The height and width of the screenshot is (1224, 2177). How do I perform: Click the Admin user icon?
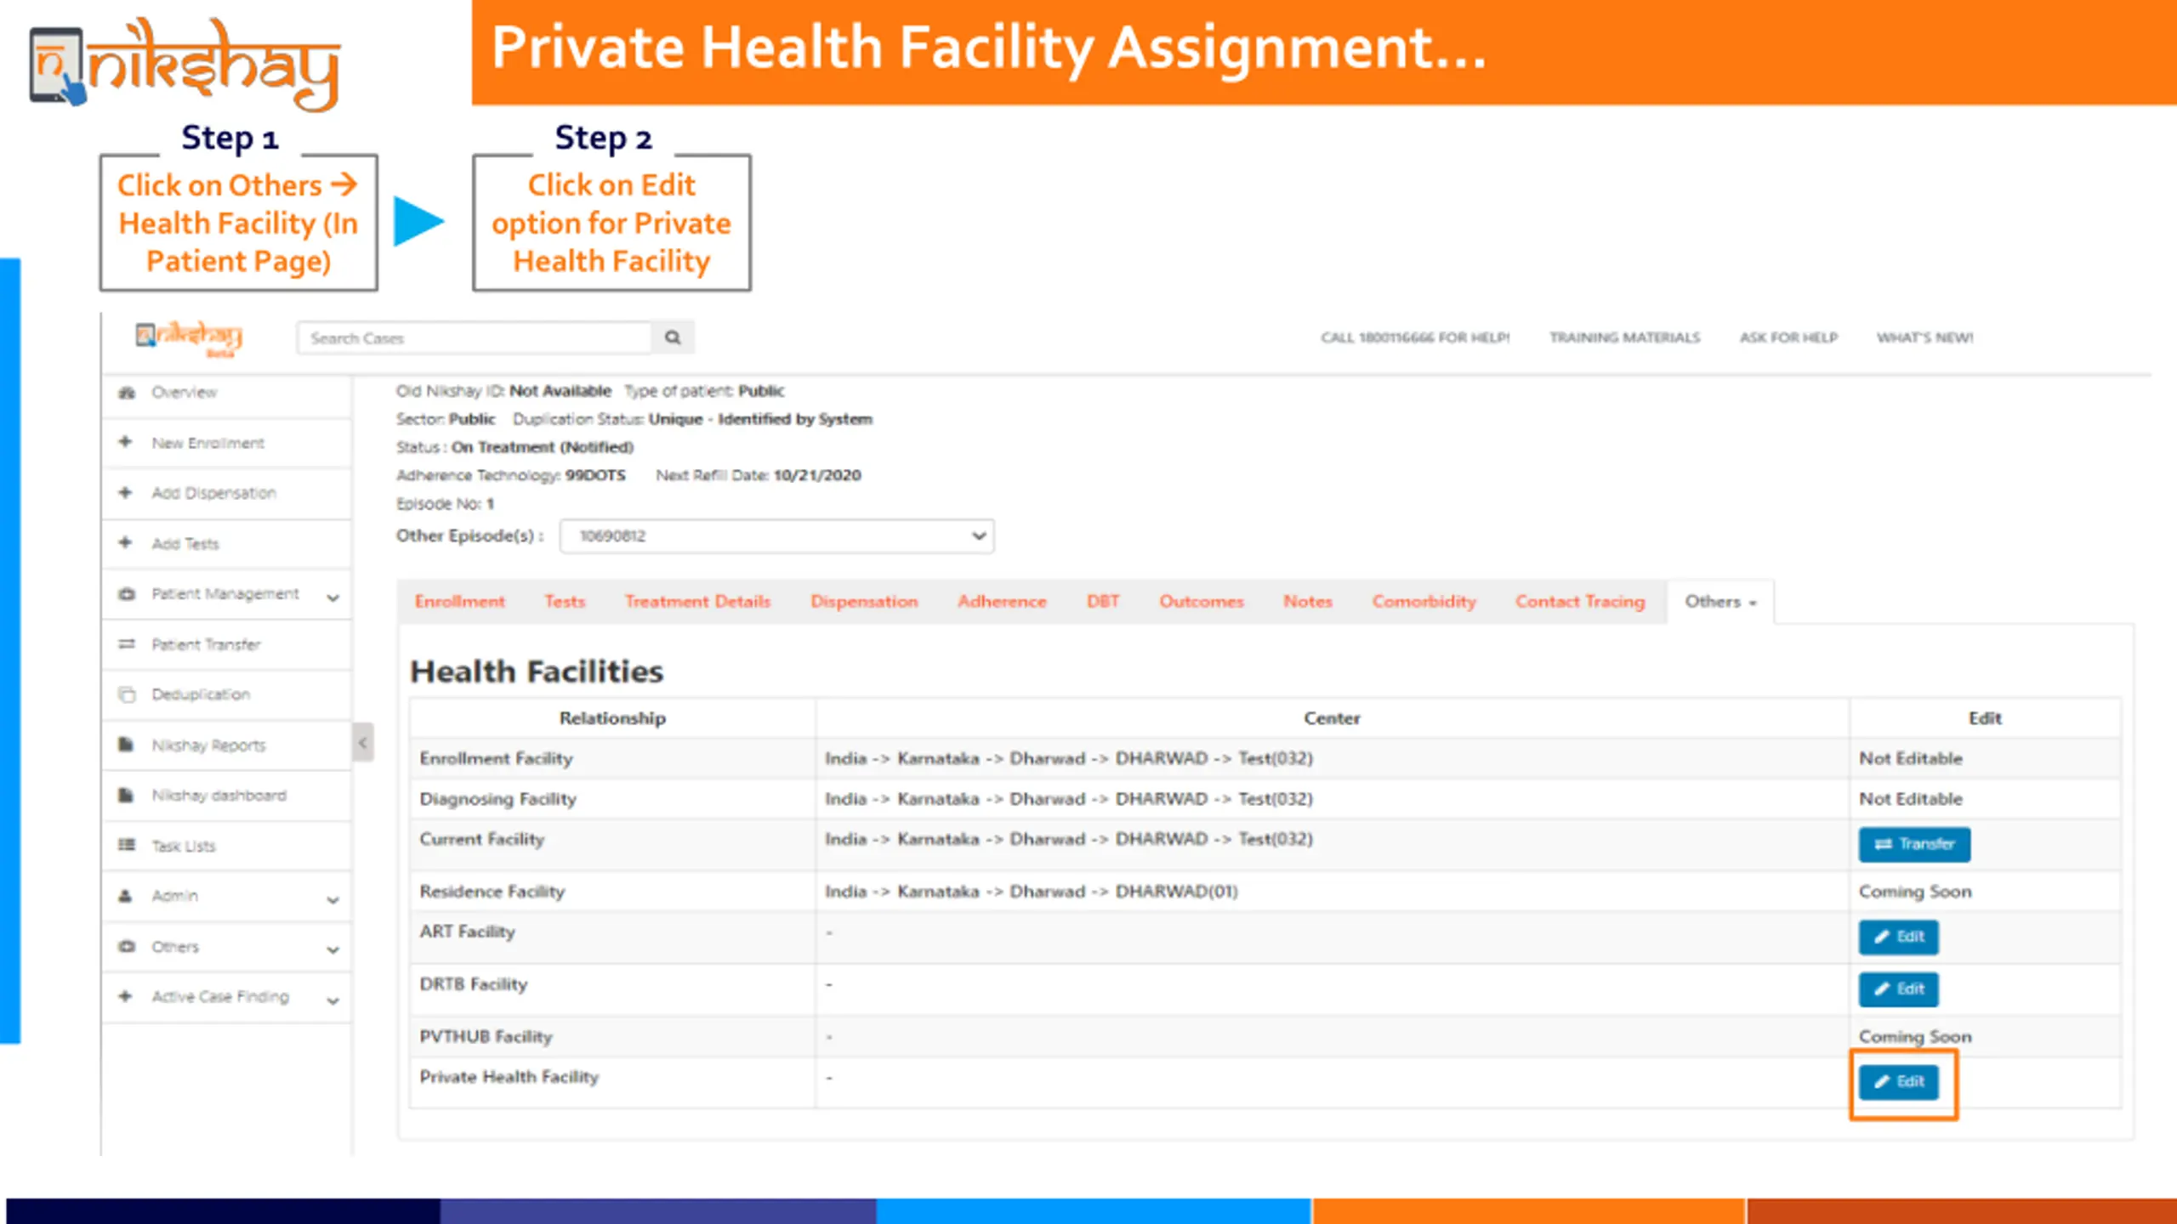coord(126,895)
